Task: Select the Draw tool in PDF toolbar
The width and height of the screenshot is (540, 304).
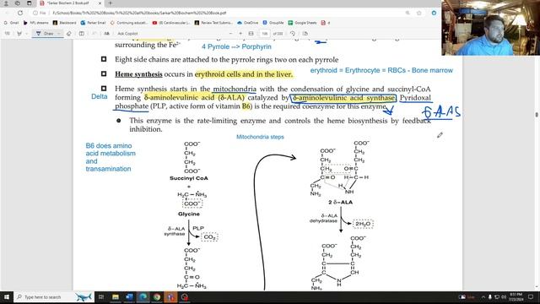Action: pyautogui.click(x=45, y=34)
